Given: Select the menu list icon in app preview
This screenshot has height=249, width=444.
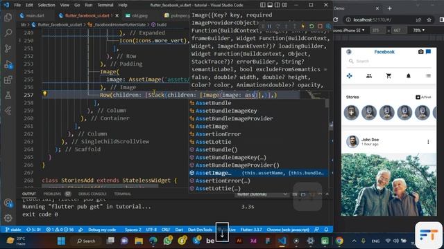Looking at the screenshot, I should 428,75.
